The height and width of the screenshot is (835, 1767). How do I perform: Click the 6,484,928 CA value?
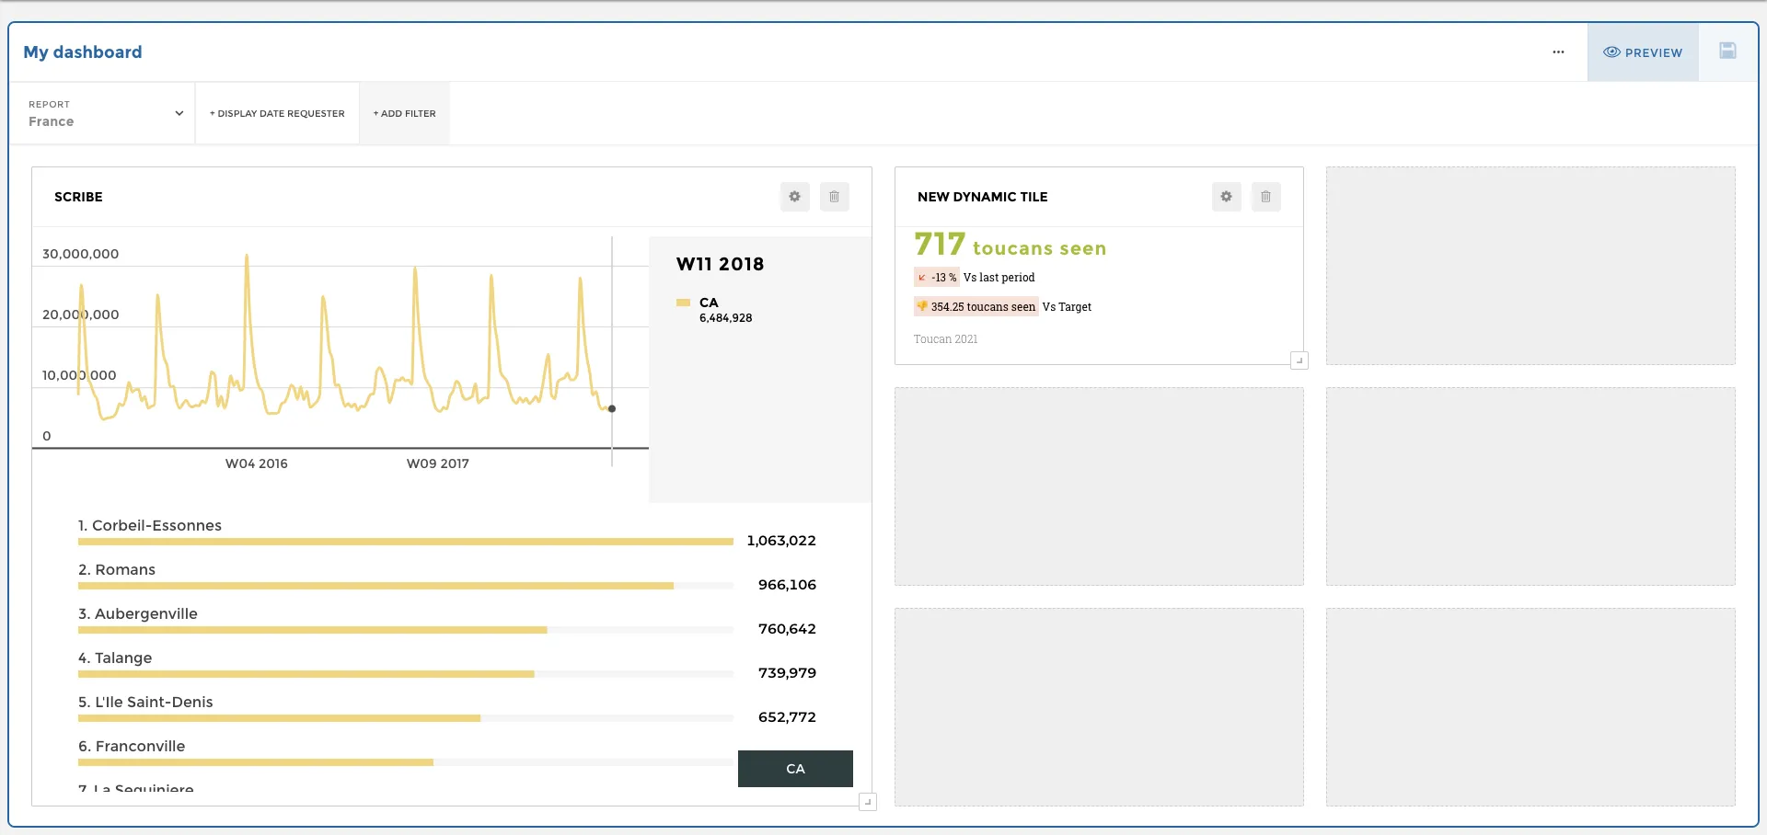725,318
